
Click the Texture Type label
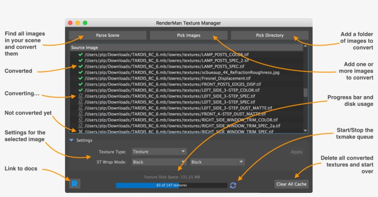coord(112,152)
